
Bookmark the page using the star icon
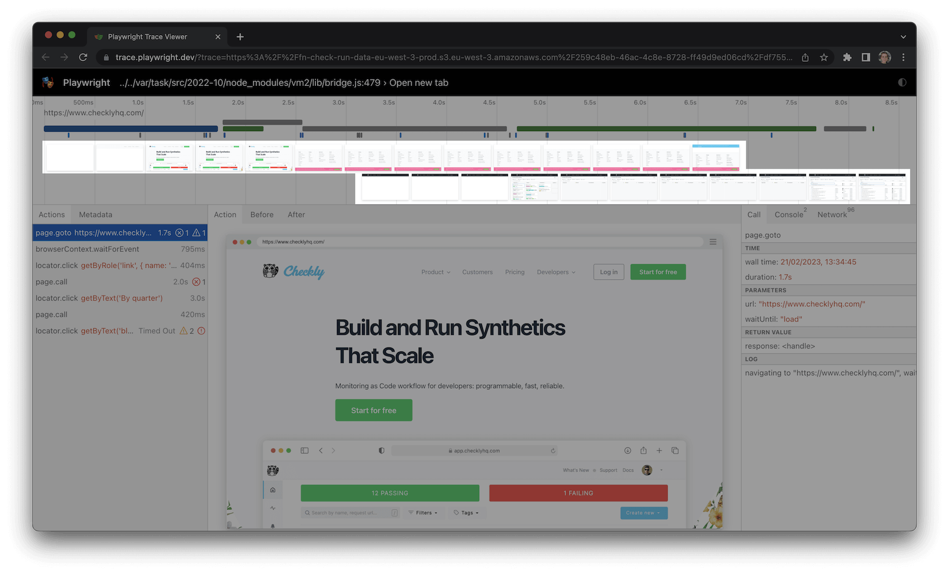pos(824,57)
